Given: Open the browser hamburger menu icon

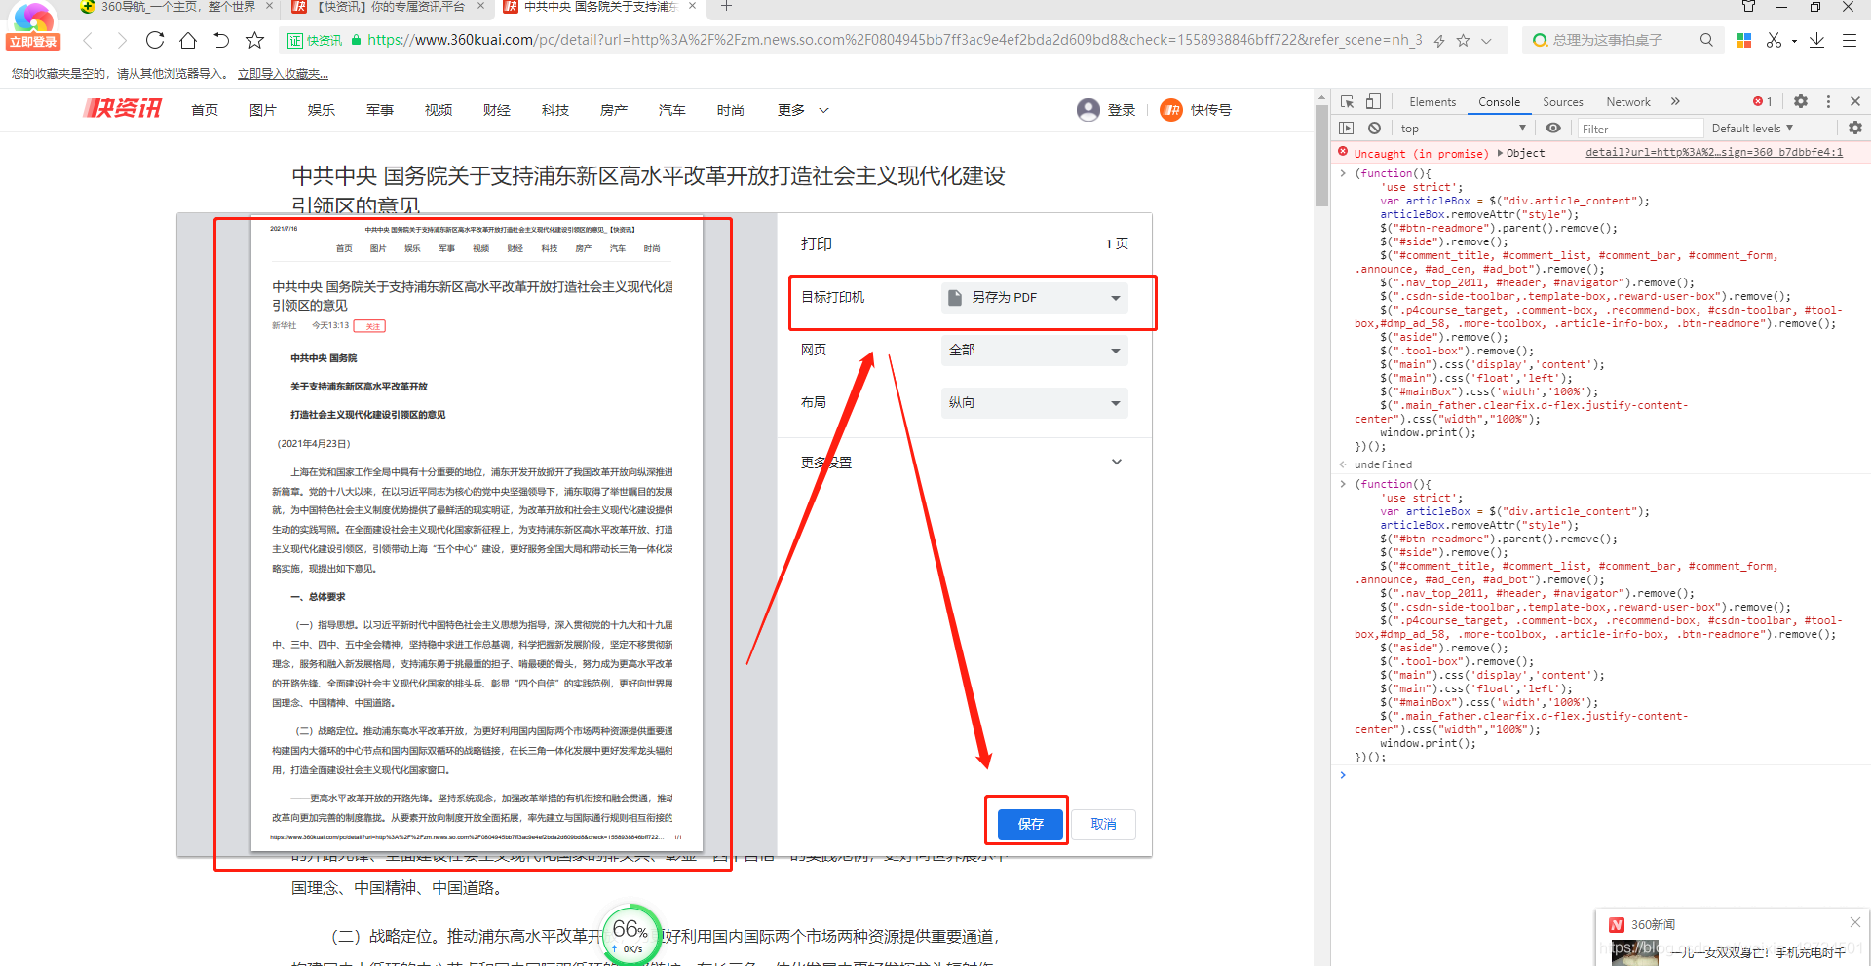Looking at the screenshot, I should click(1849, 40).
